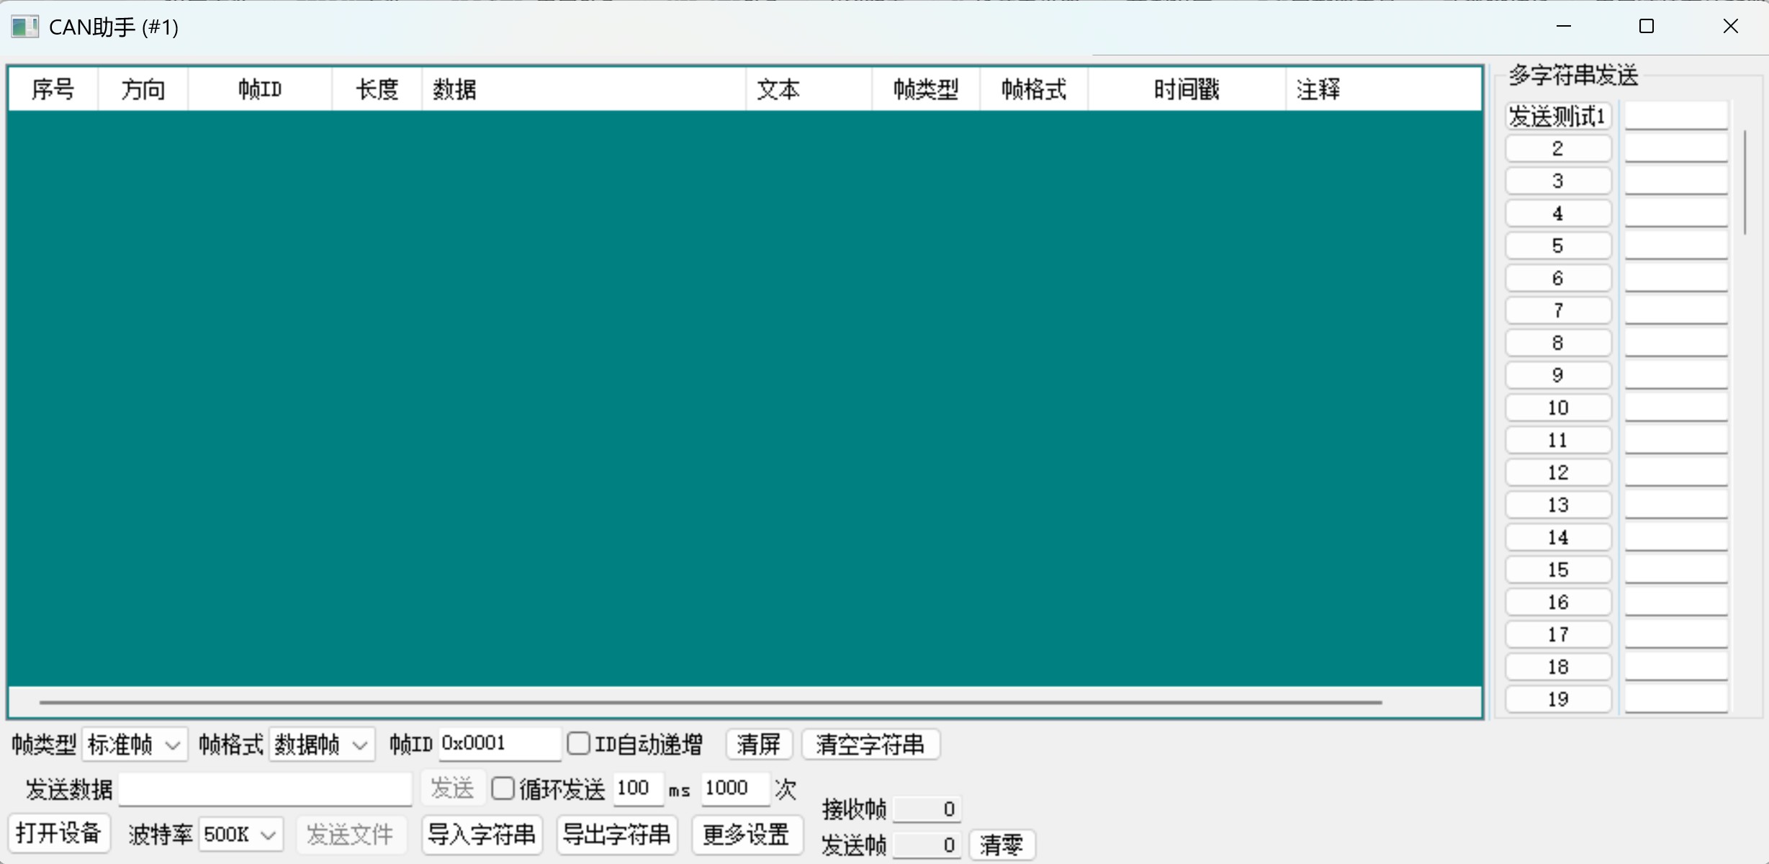The width and height of the screenshot is (1769, 864).
Task: Toggle the 循环发送 checkbox
Action: pos(503,788)
